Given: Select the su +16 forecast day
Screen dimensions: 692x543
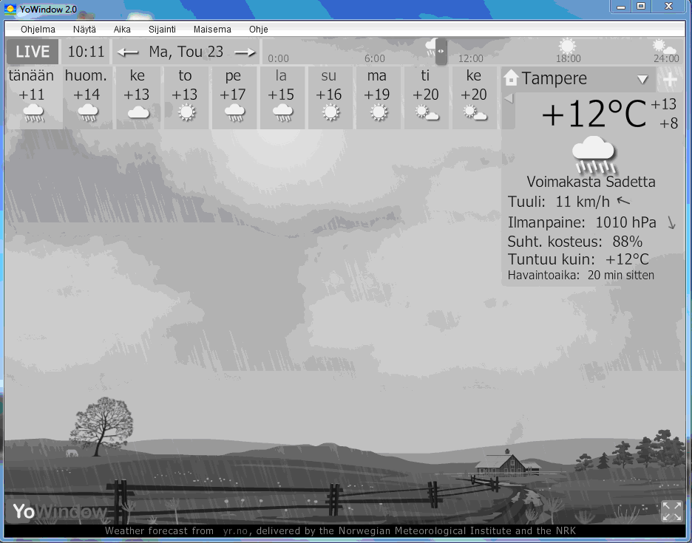Looking at the screenshot, I should click(x=330, y=98).
